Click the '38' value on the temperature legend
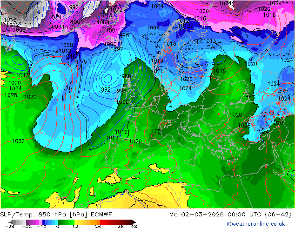The image size is (295, 228). pos(121,226)
